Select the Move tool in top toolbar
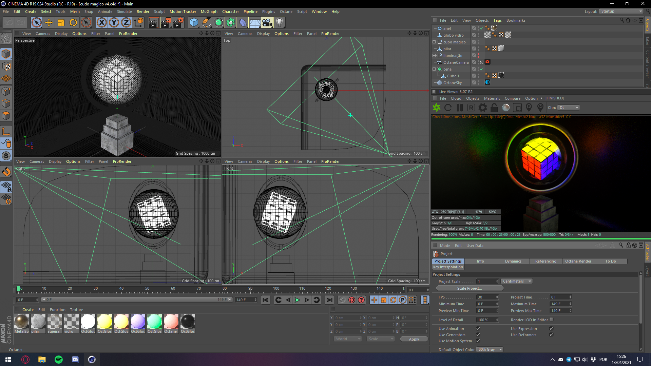The height and width of the screenshot is (366, 651). [x=49, y=23]
